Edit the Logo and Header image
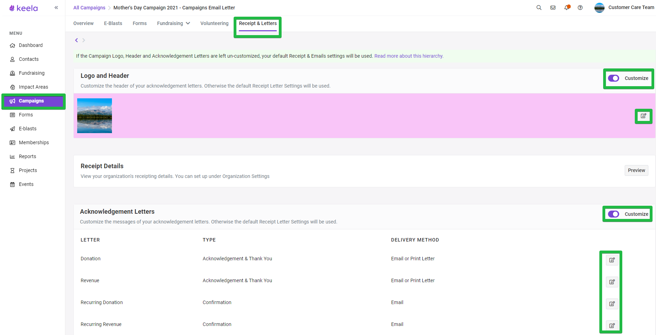656x335 pixels. pyautogui.click(x=643, y=116)
